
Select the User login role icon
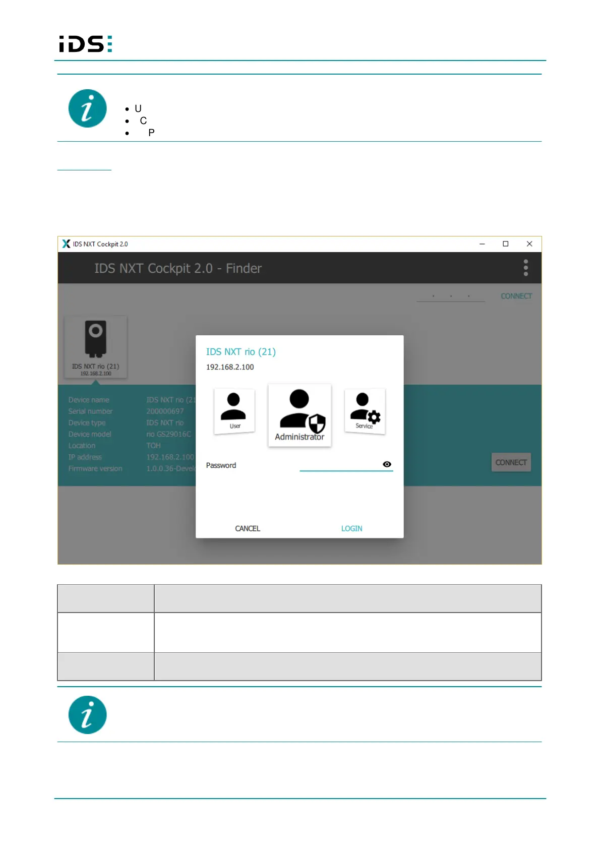234,411
